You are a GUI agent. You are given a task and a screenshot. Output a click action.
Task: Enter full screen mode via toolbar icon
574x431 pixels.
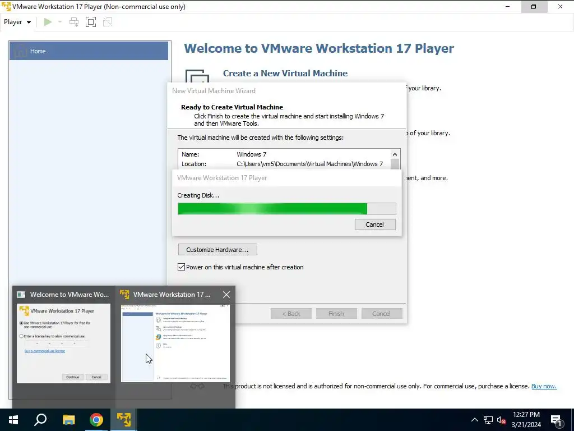[x=91, y=22]
